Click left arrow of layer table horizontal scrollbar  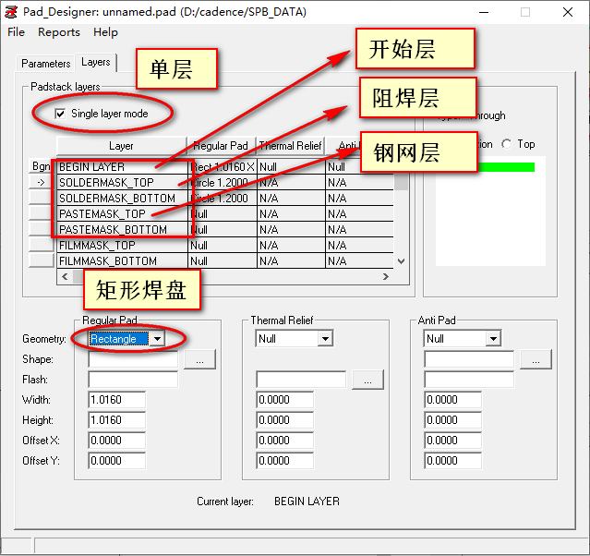pyautogui.click(x=64, y=276)
